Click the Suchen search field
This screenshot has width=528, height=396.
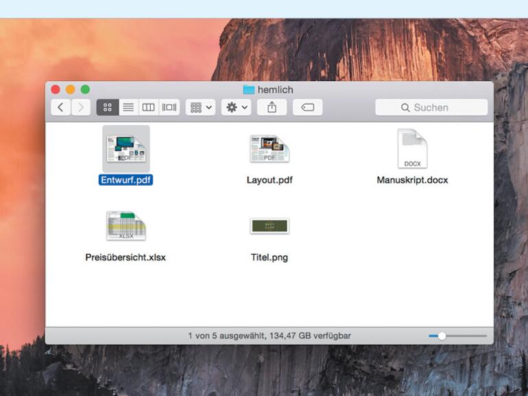431,108
